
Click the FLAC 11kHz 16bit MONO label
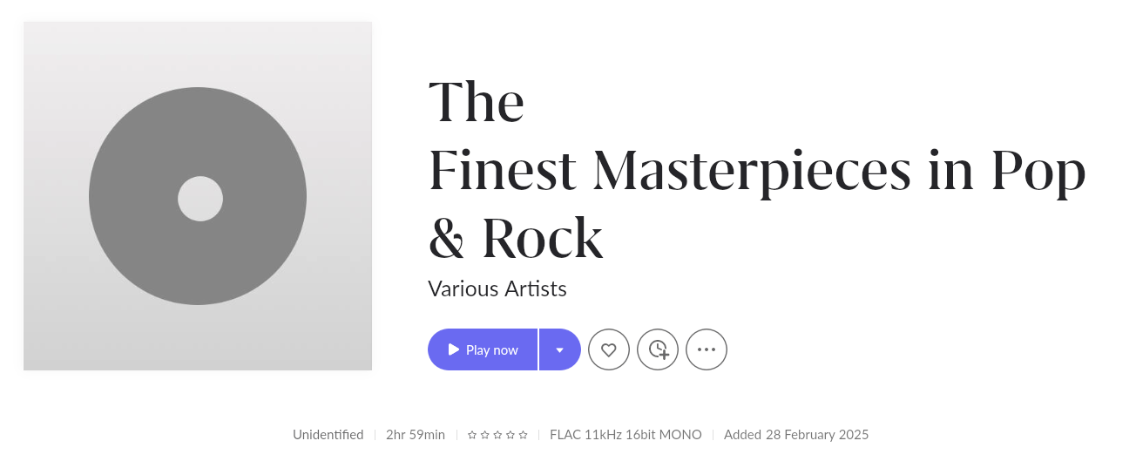(625, 435)
